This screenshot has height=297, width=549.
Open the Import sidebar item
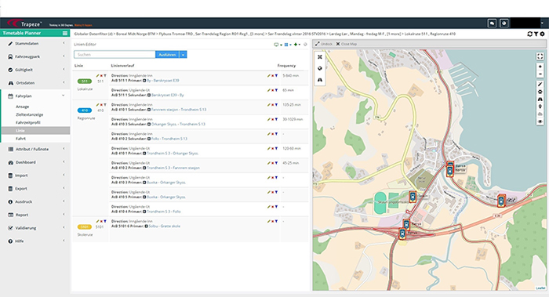[35, 176]
